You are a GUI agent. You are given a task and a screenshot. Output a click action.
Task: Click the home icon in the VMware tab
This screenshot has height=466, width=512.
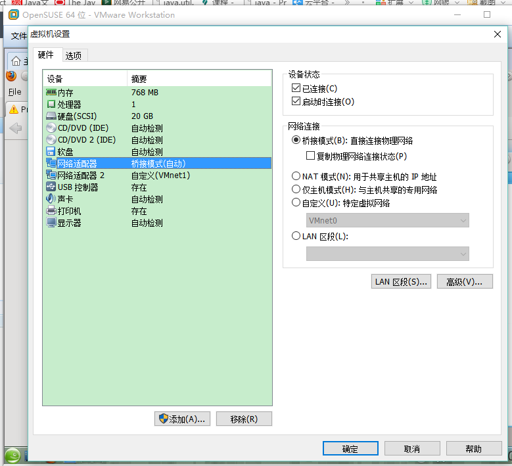tap(16, 61)
